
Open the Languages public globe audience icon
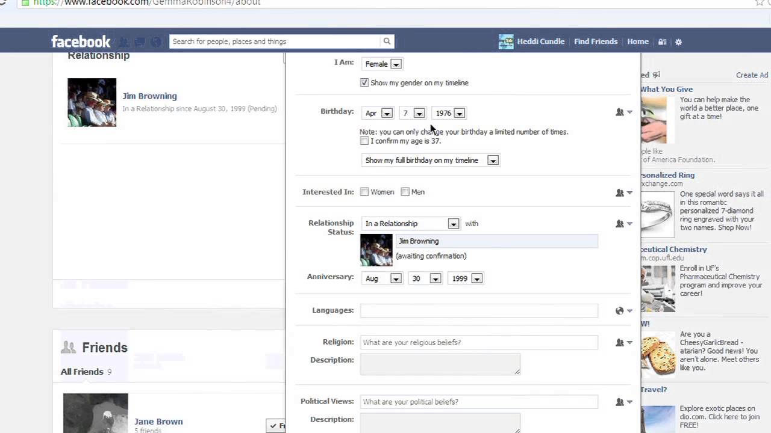tap(623, 311)
